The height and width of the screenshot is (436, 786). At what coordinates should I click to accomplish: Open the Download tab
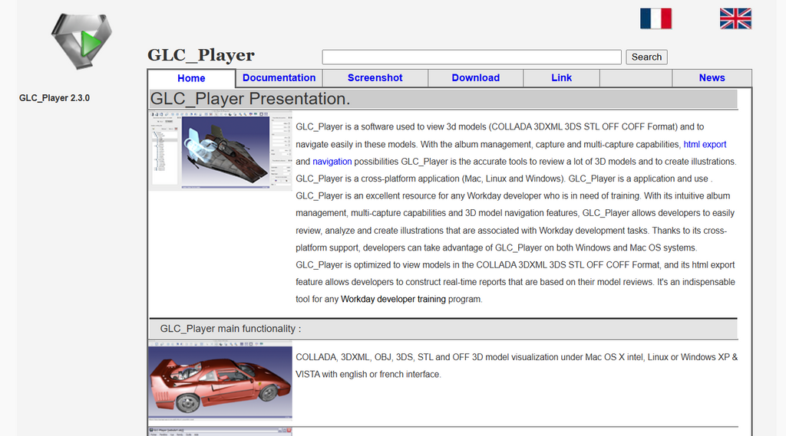pos(476,78)
